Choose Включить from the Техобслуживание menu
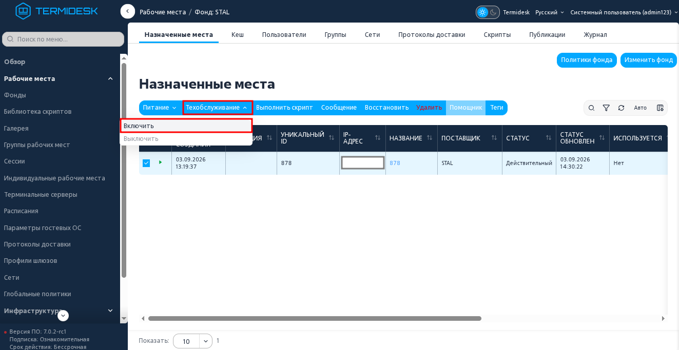The width and height of the screenshot is (679, 350). point(186,126)
